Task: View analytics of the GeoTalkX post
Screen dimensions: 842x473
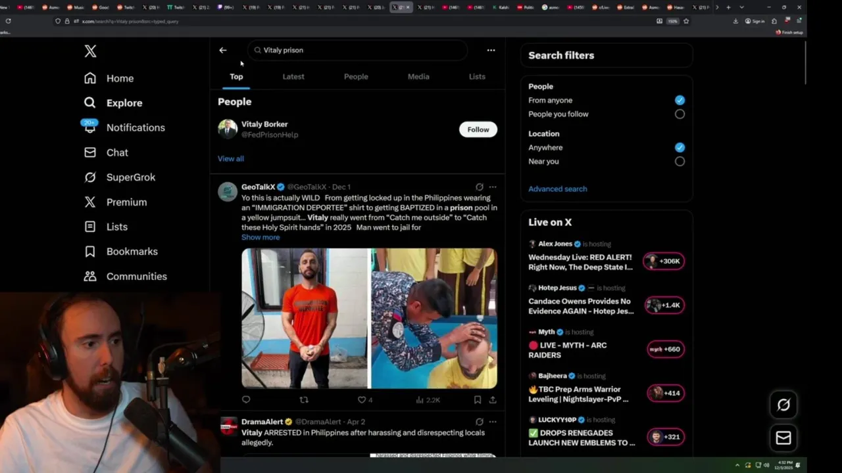Action: click(428, 399)
